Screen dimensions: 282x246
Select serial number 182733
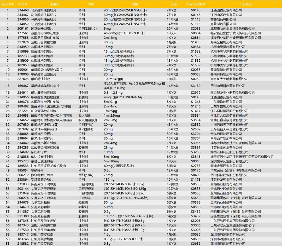[x=23, y=56]
